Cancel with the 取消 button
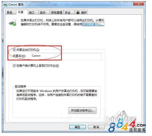The height and width of the screenshot is (136, 152). [96, 127]
